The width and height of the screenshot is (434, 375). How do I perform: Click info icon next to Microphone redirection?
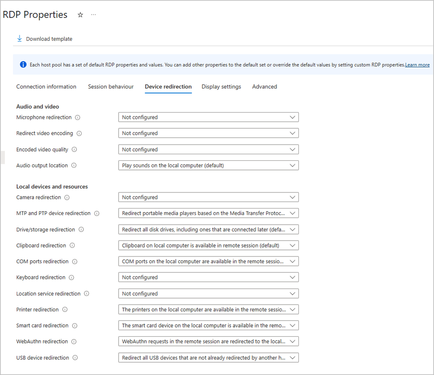[78, 117]
